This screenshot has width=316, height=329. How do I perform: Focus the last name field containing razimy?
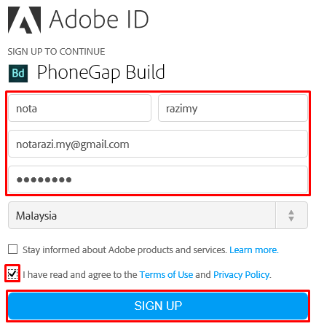click(233, 108)
